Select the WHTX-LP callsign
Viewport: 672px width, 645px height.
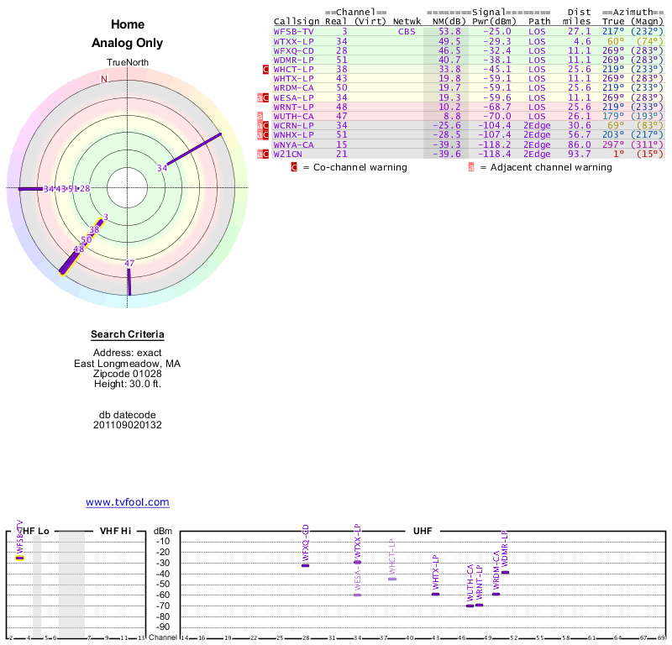tap(293, 79)
